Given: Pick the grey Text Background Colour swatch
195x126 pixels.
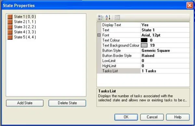Looking at the screenshot, I should point(144,45).
